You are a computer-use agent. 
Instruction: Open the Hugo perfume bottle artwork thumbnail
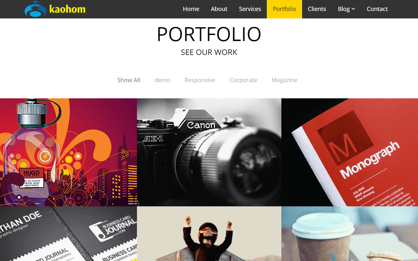point(68,152)
